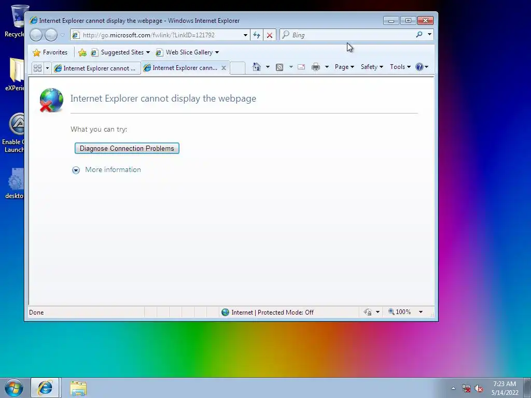531x398 pixels.
Task: Click the Add to Favorites Bar icon
Action: coord(82,52)
